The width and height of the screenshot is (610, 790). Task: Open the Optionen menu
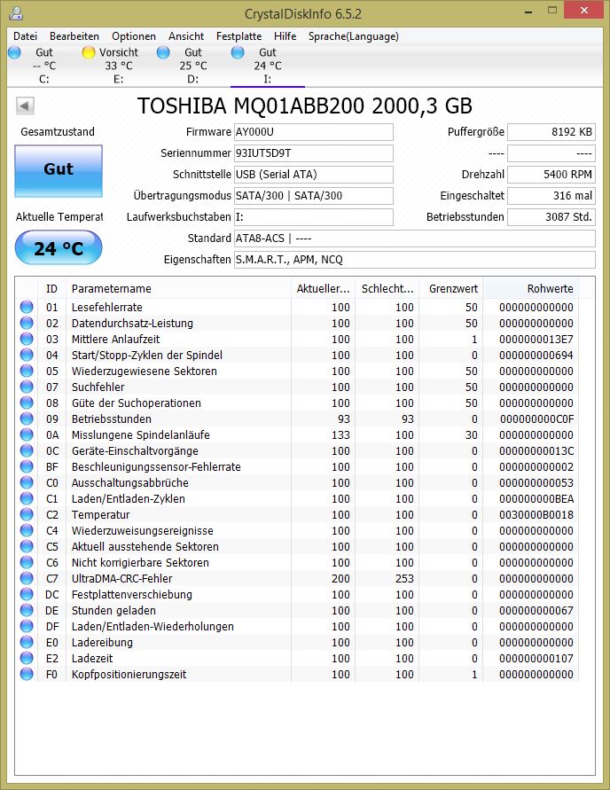tap(134, 36)
